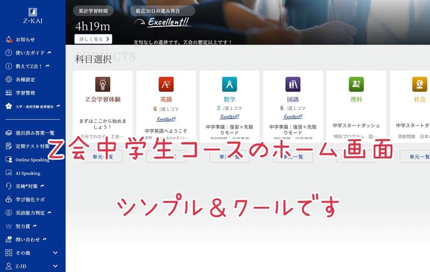The width and height of the screenshot is (430, 272).
Task: Click the Online Speaking icon
Action: (9, 160)
